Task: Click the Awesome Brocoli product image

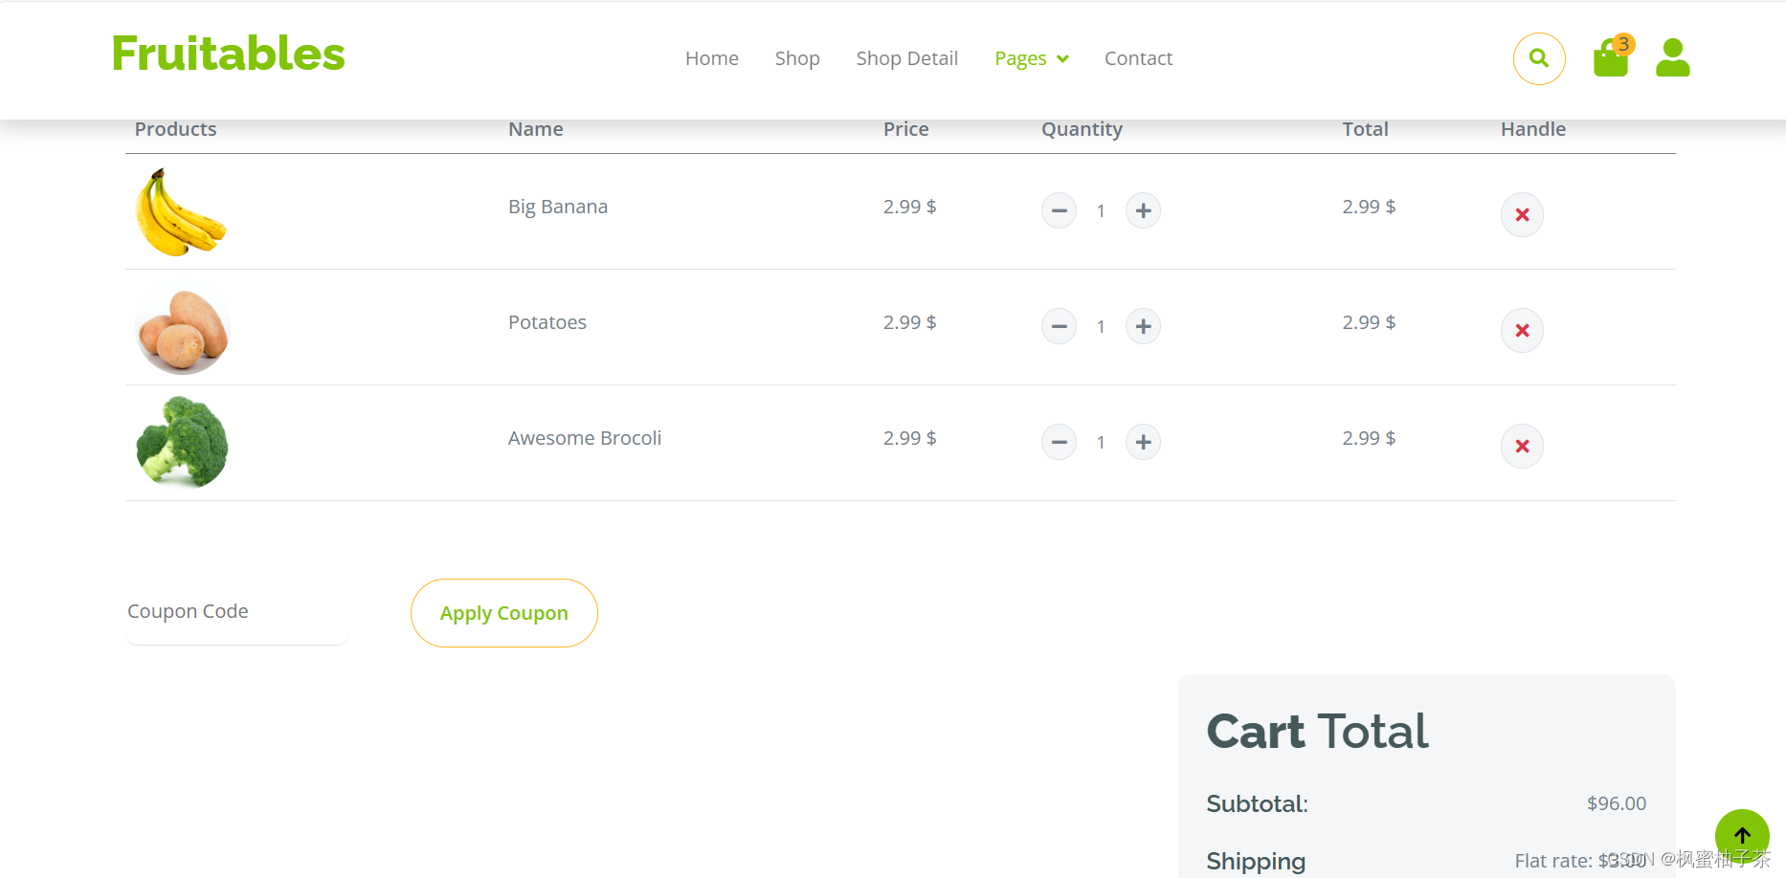Action: pyautogui.click(x=182, y=443)
